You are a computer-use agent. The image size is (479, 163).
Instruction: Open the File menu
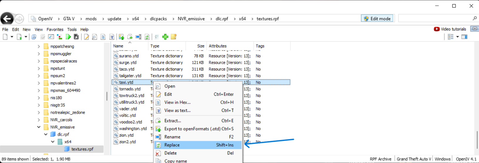click(x=5, y=29)
